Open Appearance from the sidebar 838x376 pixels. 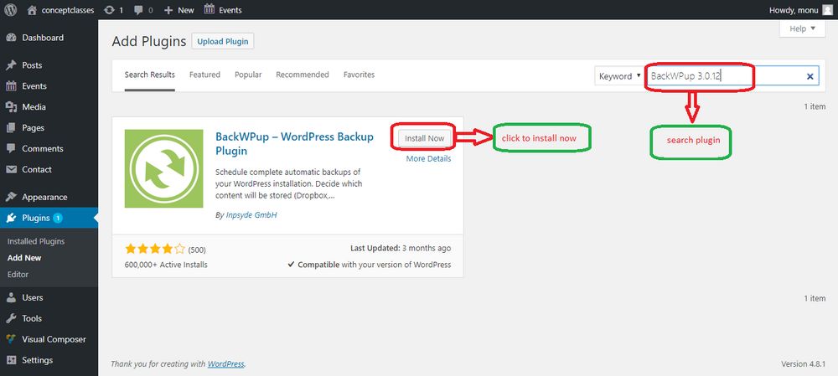click(x=45, y=197)
